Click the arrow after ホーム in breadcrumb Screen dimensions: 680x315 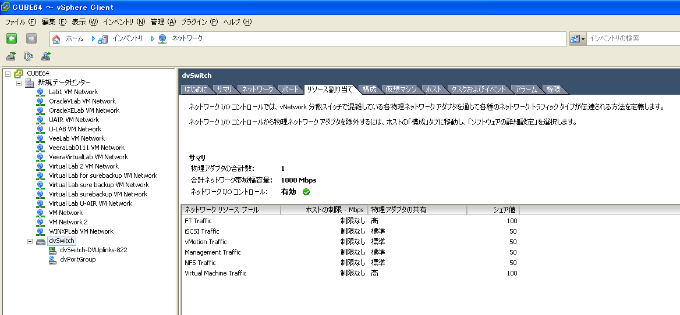click(93, 38)
